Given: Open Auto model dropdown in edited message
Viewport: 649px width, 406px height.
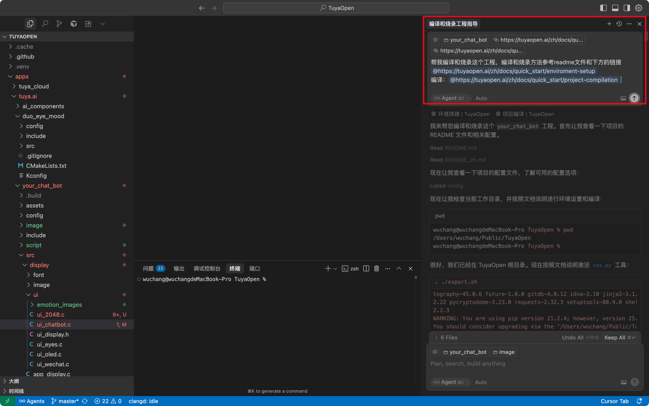Looking at the screenshot, I should coord(482,98).
